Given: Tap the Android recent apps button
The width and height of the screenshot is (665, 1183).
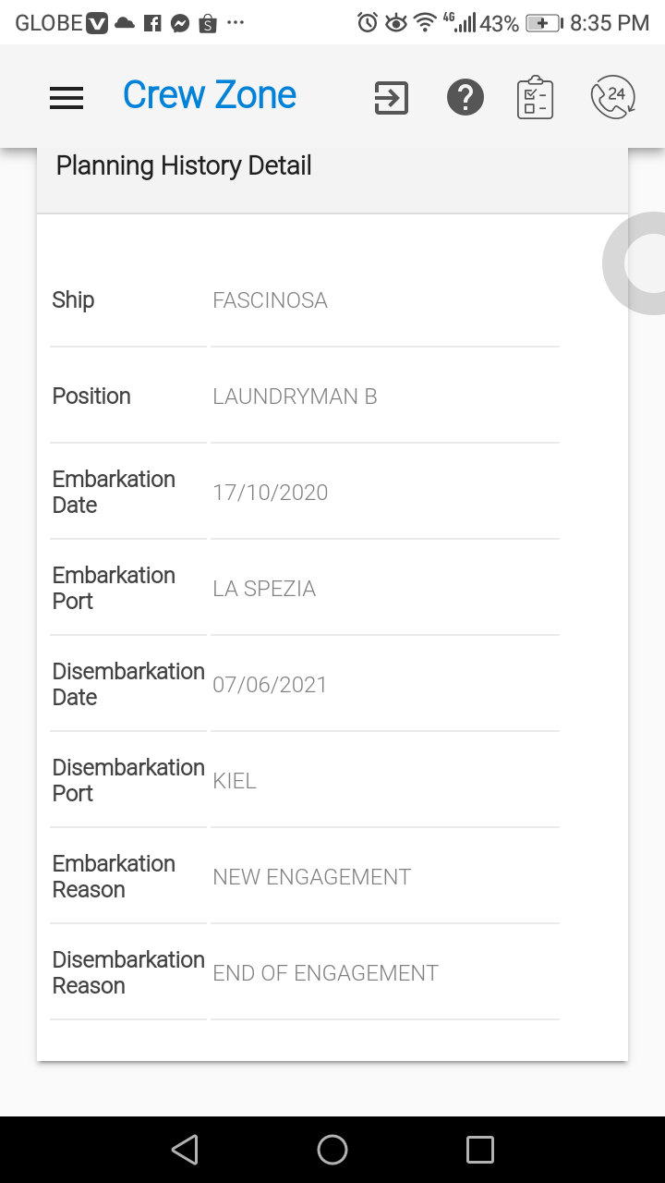Looking at the screenshot, I should [480, 1150].
